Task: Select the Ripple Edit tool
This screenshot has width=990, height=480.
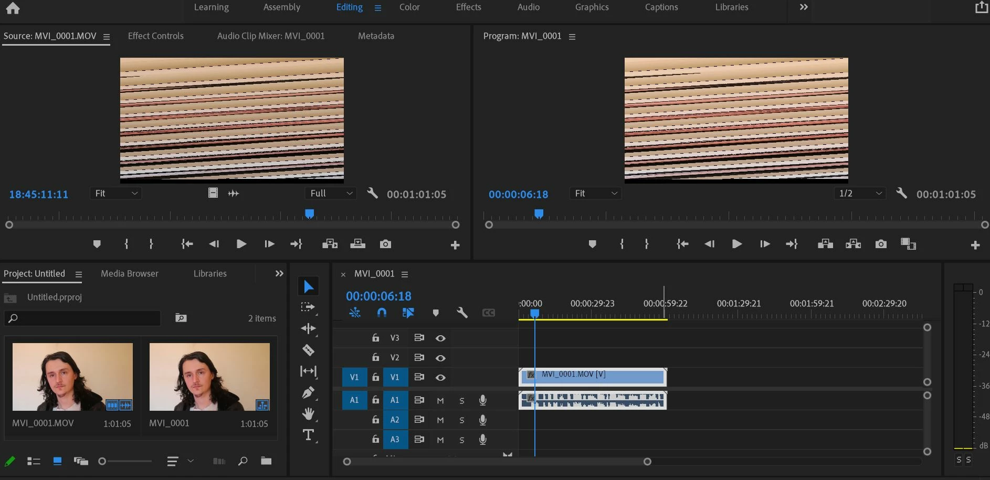Action: (x=308, y=328)
